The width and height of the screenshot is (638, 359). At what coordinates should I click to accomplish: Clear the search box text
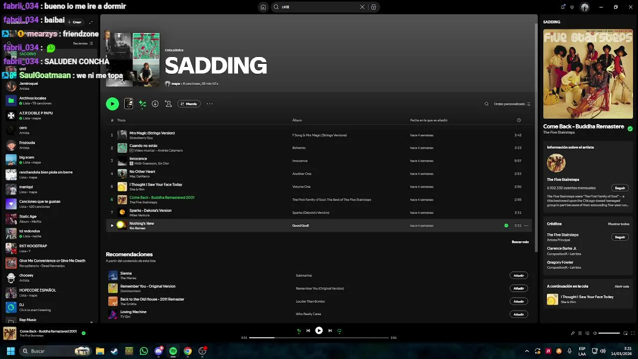click(362, 7)
